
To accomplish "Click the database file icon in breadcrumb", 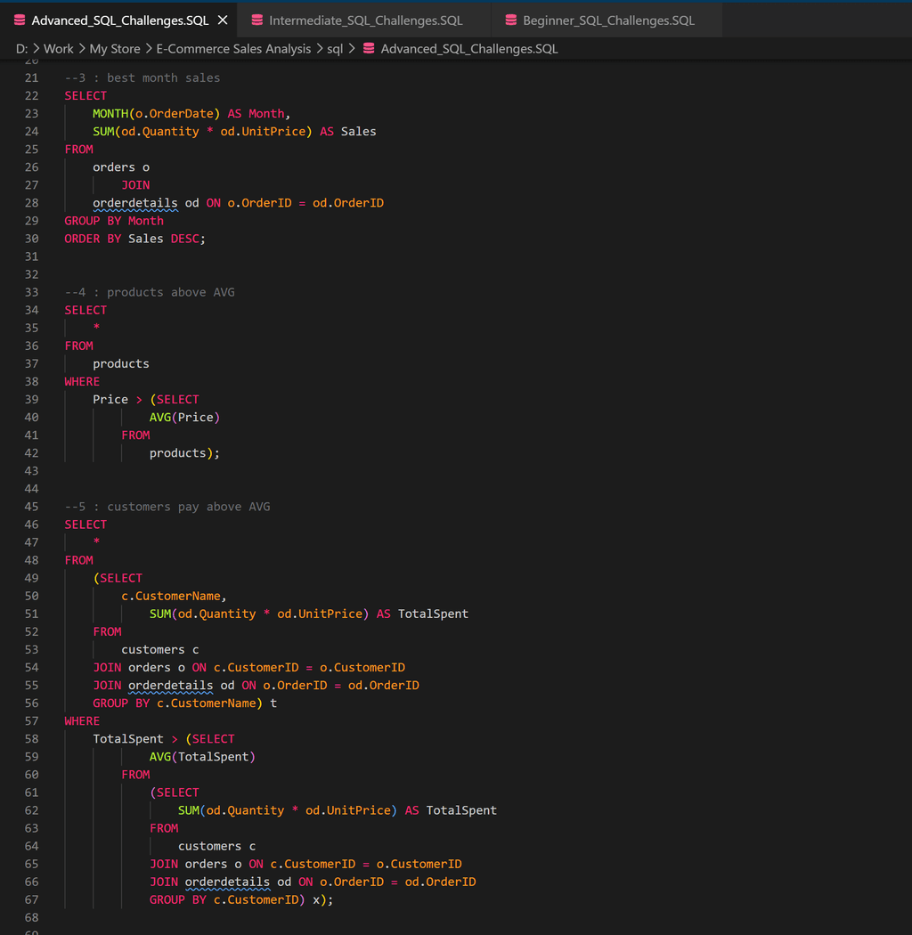I will [x=369, y=48].
